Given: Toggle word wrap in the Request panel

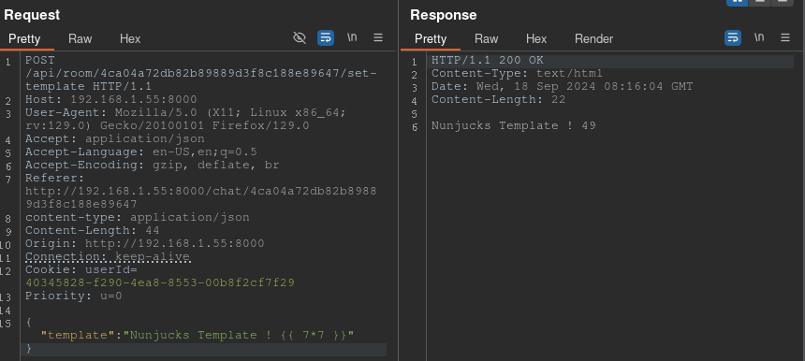Looking at the screenshot, I should pos(326,38).
